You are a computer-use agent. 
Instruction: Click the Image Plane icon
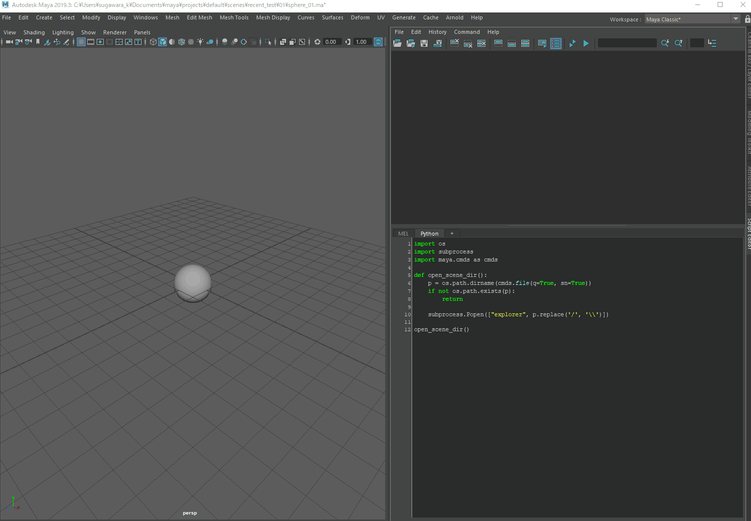pos(47,42)
